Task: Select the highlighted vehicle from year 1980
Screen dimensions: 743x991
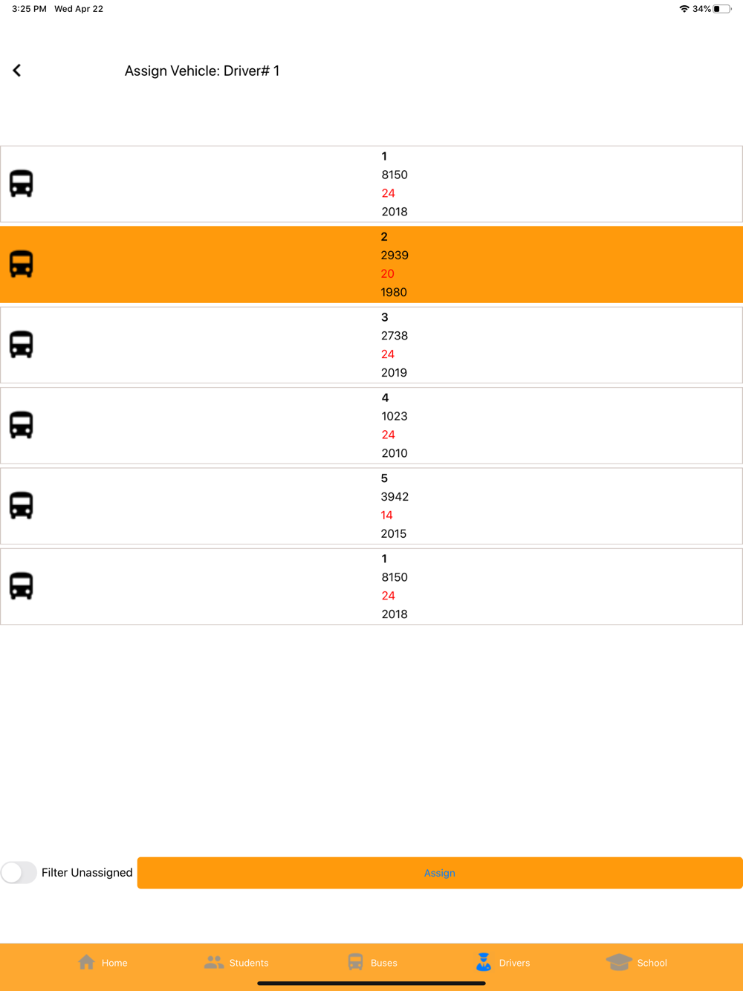Action: 371,264
